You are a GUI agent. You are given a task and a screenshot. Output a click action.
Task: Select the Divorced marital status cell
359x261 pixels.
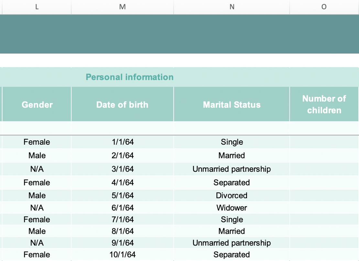tap(232, 195)
